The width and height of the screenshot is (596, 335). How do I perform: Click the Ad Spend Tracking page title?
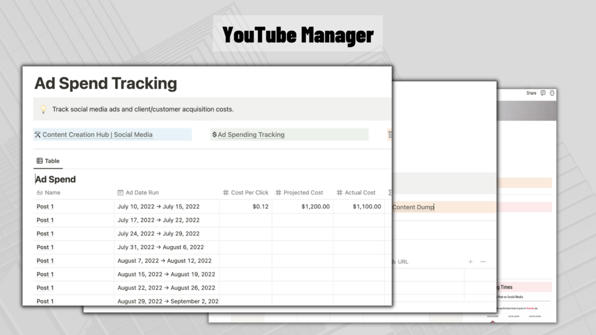click(x=106, y=84)
